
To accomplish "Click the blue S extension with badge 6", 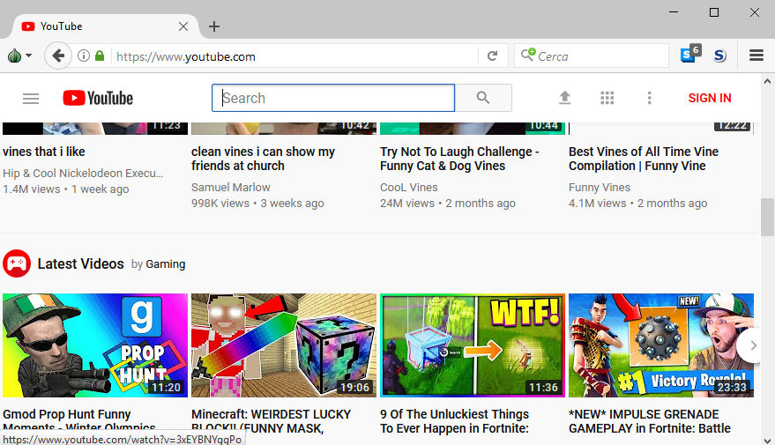I will (690, 54).
